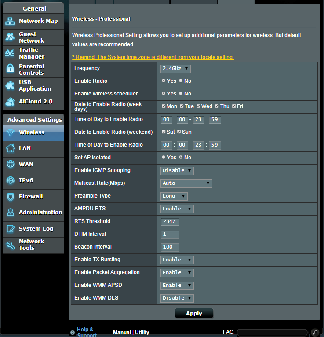This screenshot has height=337, width=324.
Task: Open the LAN house icon
Action: click(11, 148)
